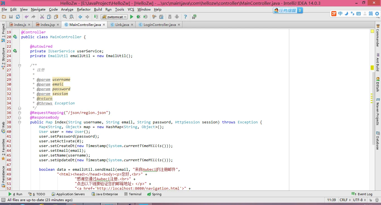Toggle tool window buttons in bottom-left corner

point(3,200)
